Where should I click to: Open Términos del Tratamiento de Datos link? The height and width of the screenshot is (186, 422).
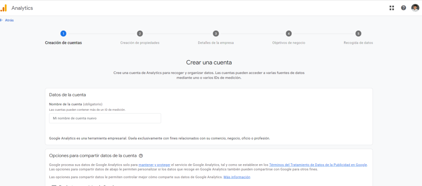[318, 165]
